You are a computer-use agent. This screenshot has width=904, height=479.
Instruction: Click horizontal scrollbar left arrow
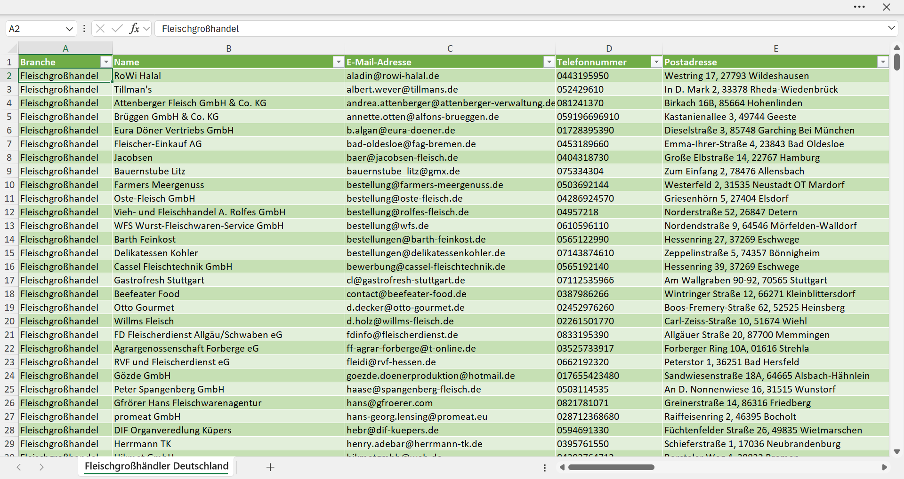coord(562,467)
